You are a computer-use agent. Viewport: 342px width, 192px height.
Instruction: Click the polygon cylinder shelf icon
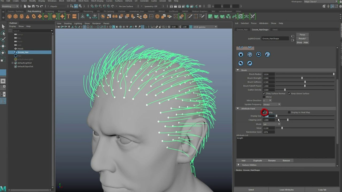pos(22,17)
